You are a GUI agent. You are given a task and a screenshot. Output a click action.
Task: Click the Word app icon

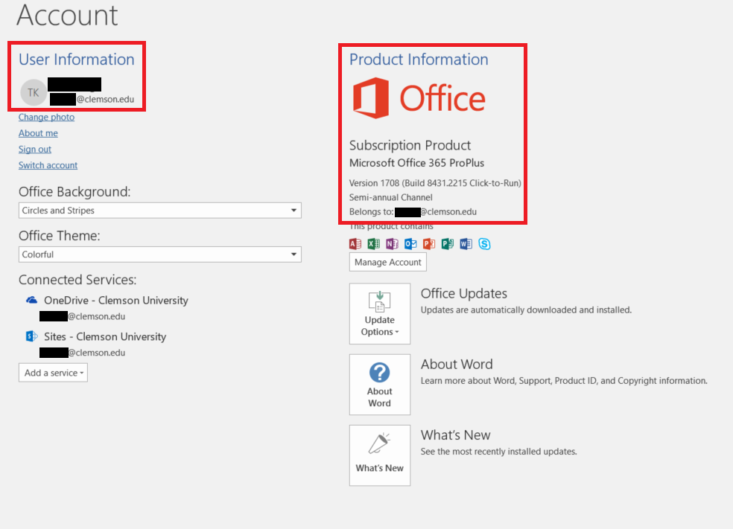(x=466, y=244)
